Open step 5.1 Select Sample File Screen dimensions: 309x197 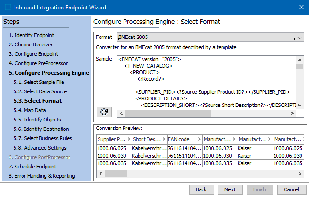tap(39, 82)
